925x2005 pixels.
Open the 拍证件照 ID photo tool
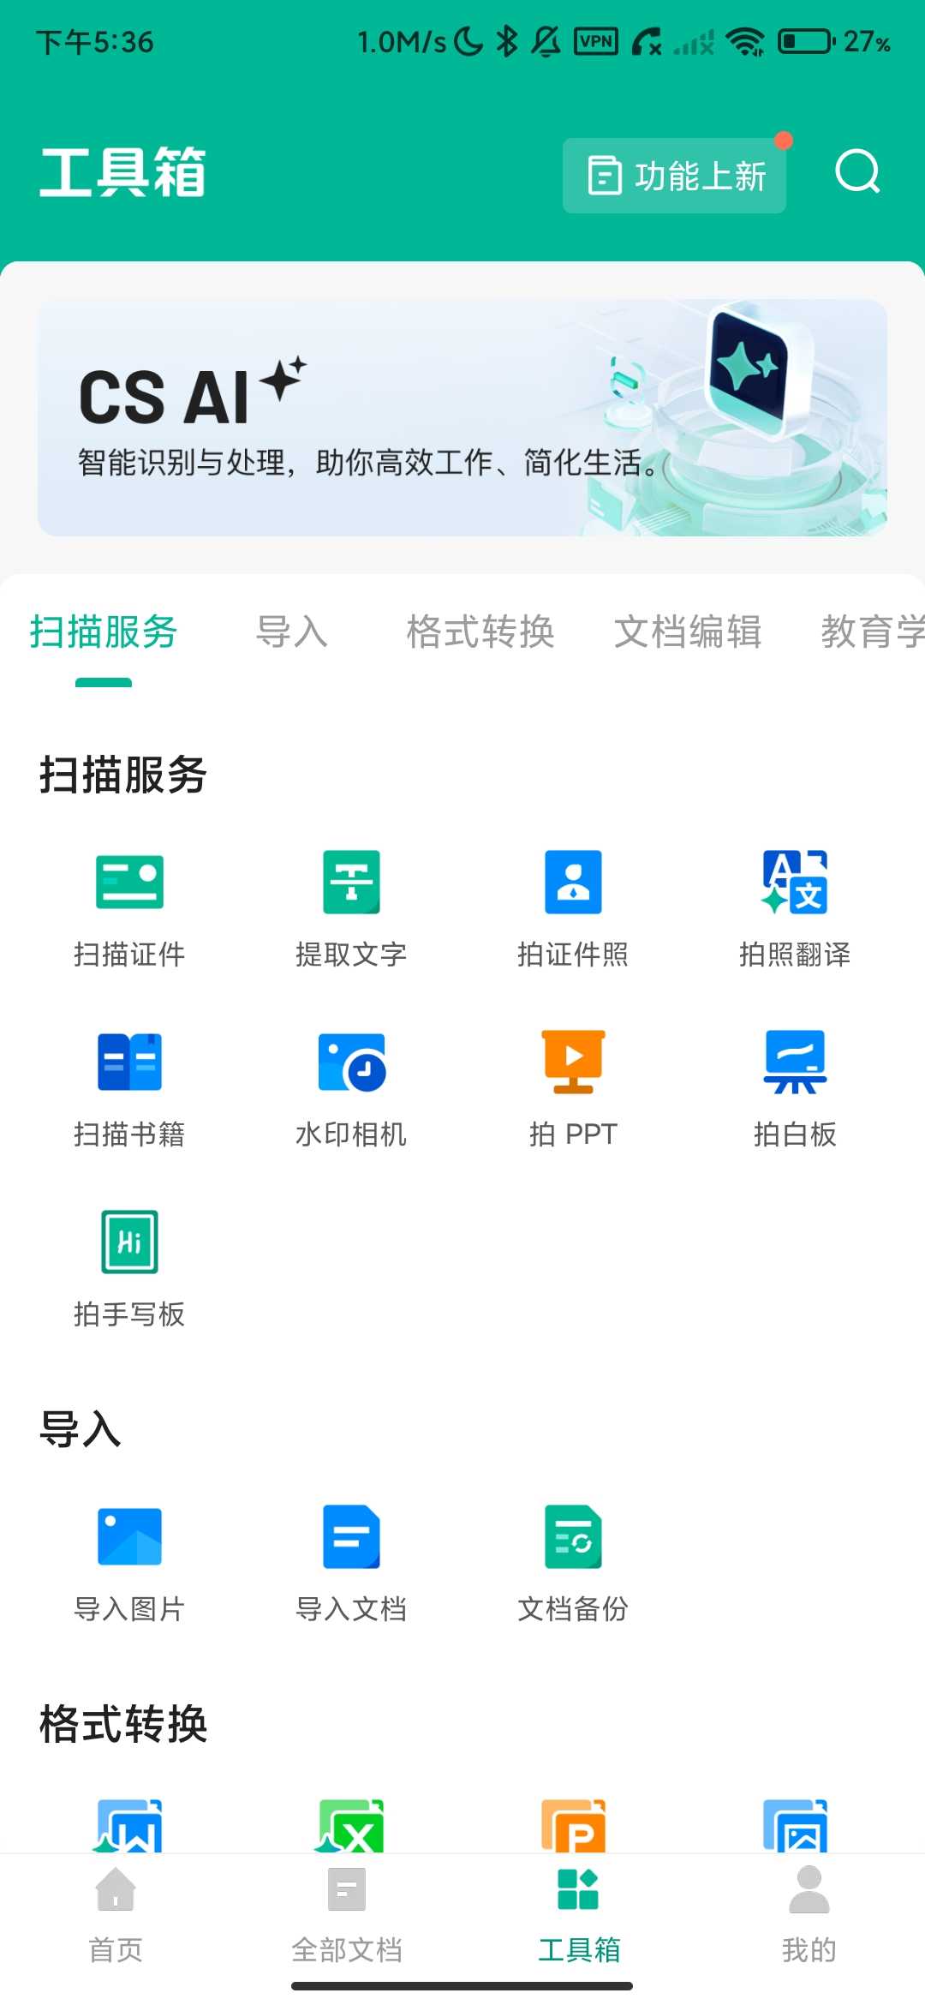pyautogui.click(x=573, y=908)
